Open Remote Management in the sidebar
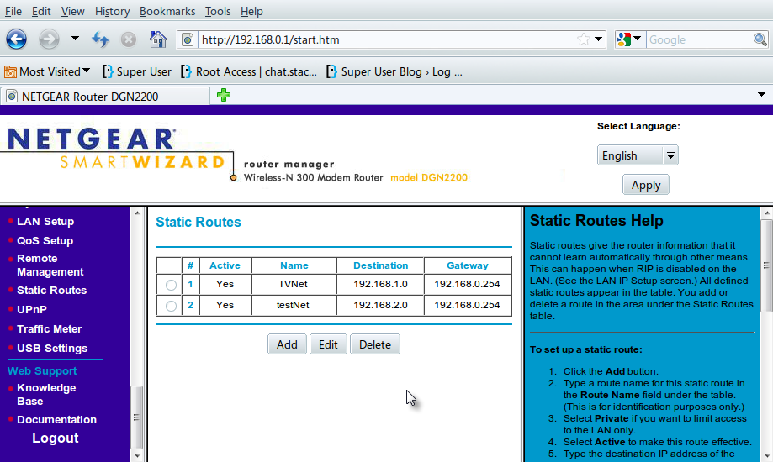Image resolution: width=773 pixels, height=462 pixels. click(50, 265)
